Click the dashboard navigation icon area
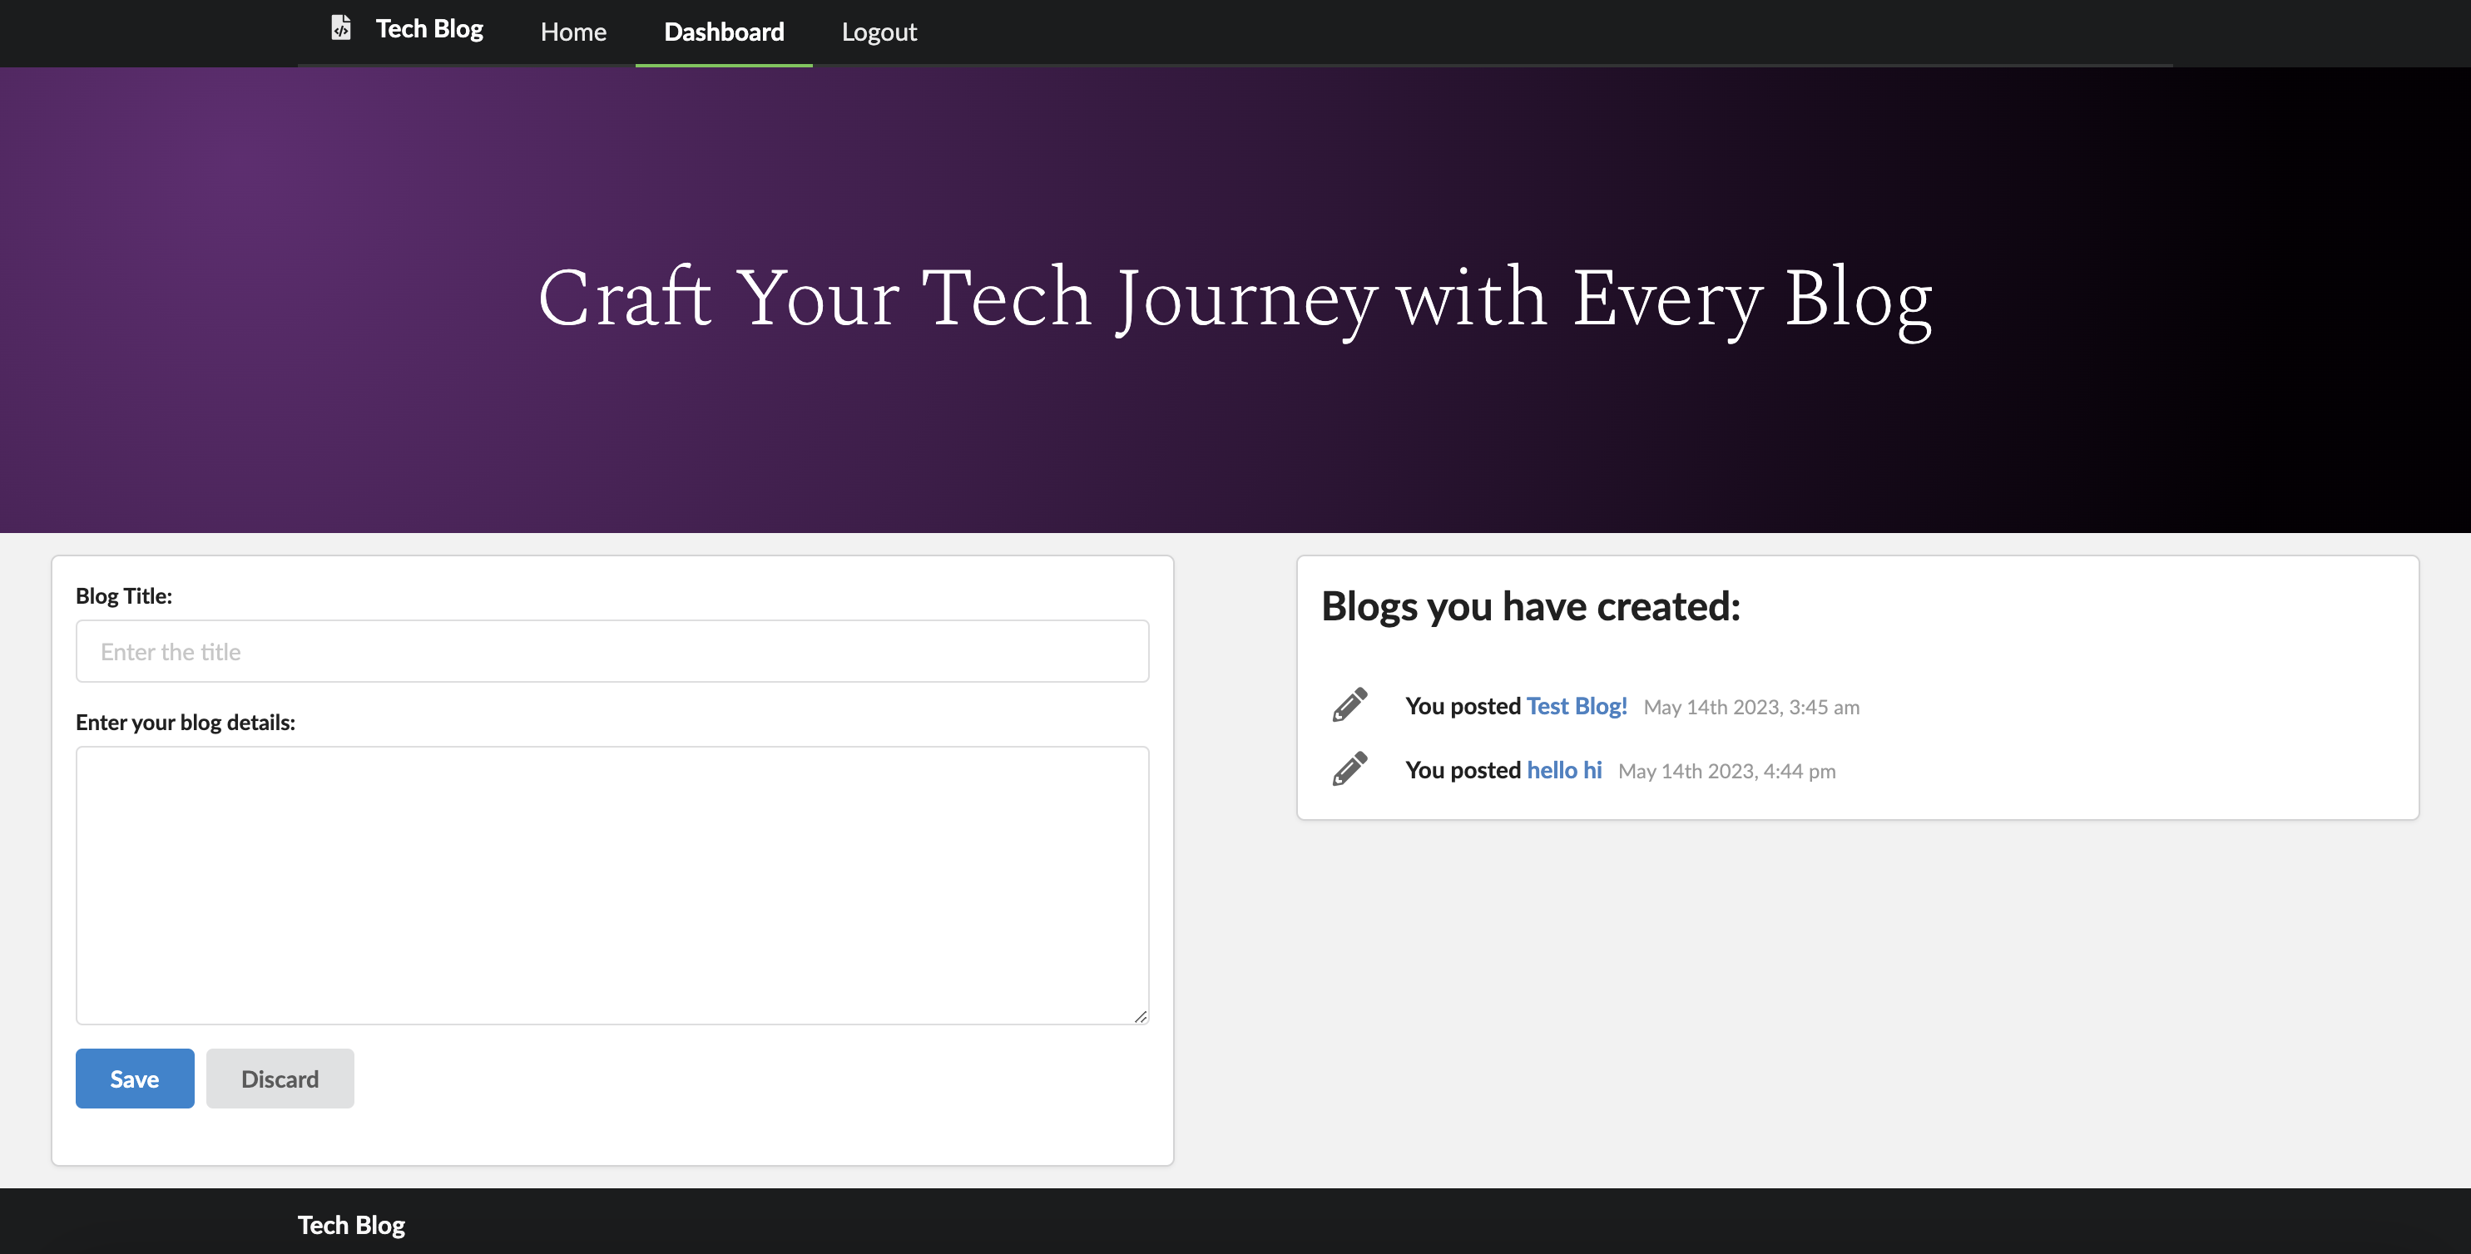2471x1254 pixels. click(x=723, y=31)
